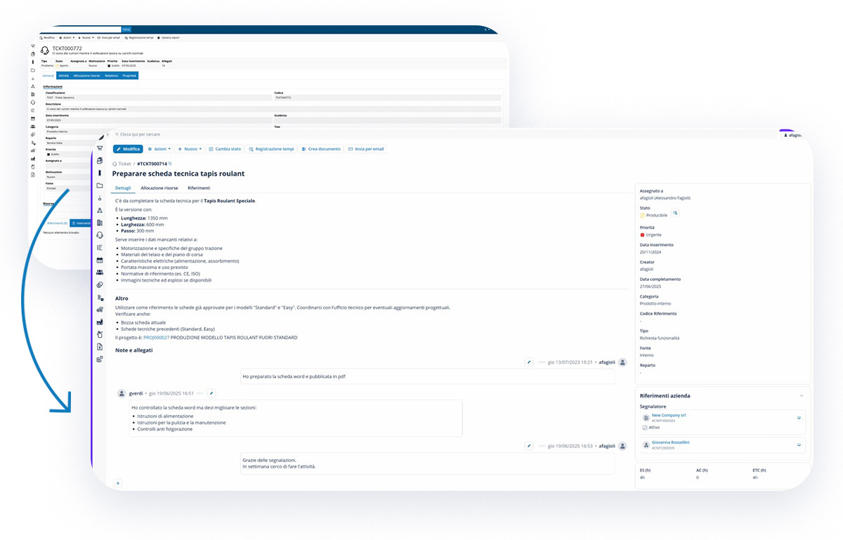The width and height of the screenshot is (843, 540).
Task: Open the folder icon in front window sidebar
Action: click(x=100, y=185)
